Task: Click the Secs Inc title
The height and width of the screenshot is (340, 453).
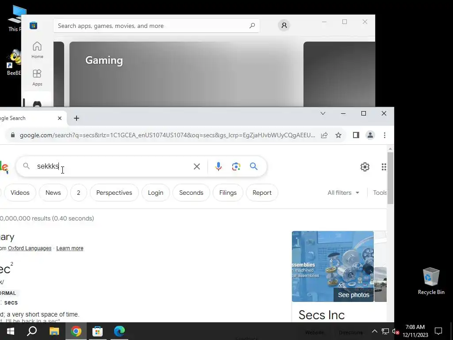Action: coord(322,315)
